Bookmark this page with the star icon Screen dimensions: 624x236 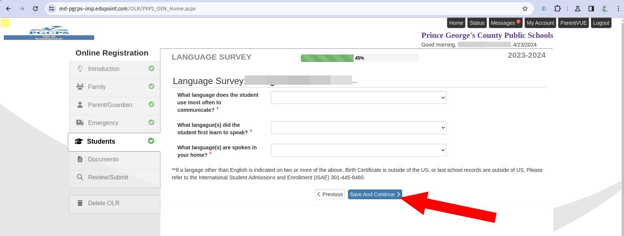click(x=525, y=9)
